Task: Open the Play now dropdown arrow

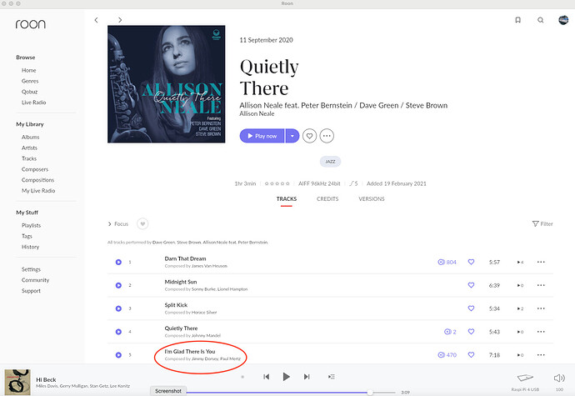Action: click(292, 136)
